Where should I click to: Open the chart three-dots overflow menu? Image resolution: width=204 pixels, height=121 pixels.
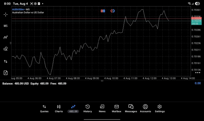198,73
